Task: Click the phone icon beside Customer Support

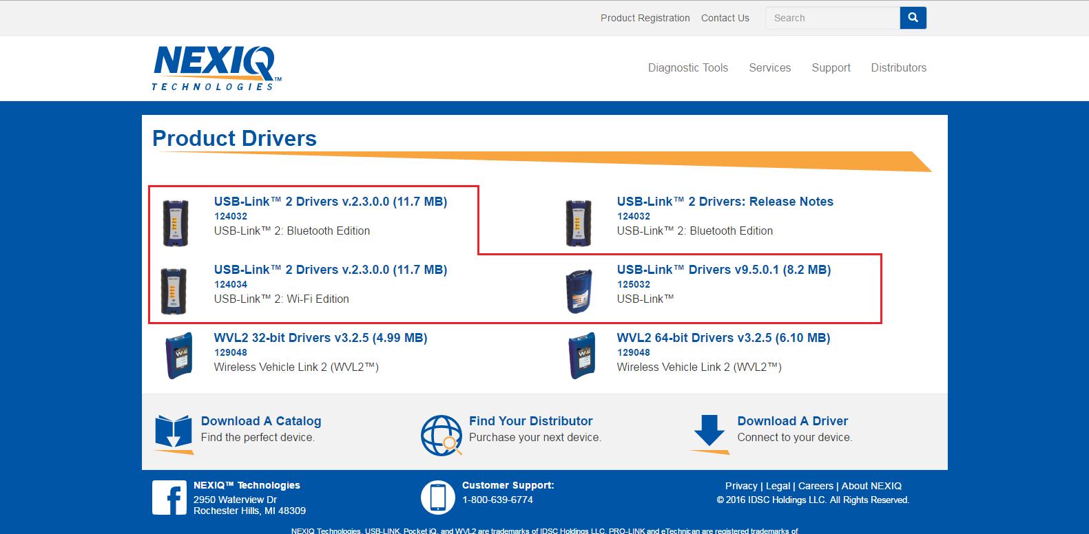Action: click(438, 498)
